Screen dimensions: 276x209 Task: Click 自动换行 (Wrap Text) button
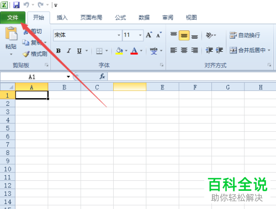point(245,35)
